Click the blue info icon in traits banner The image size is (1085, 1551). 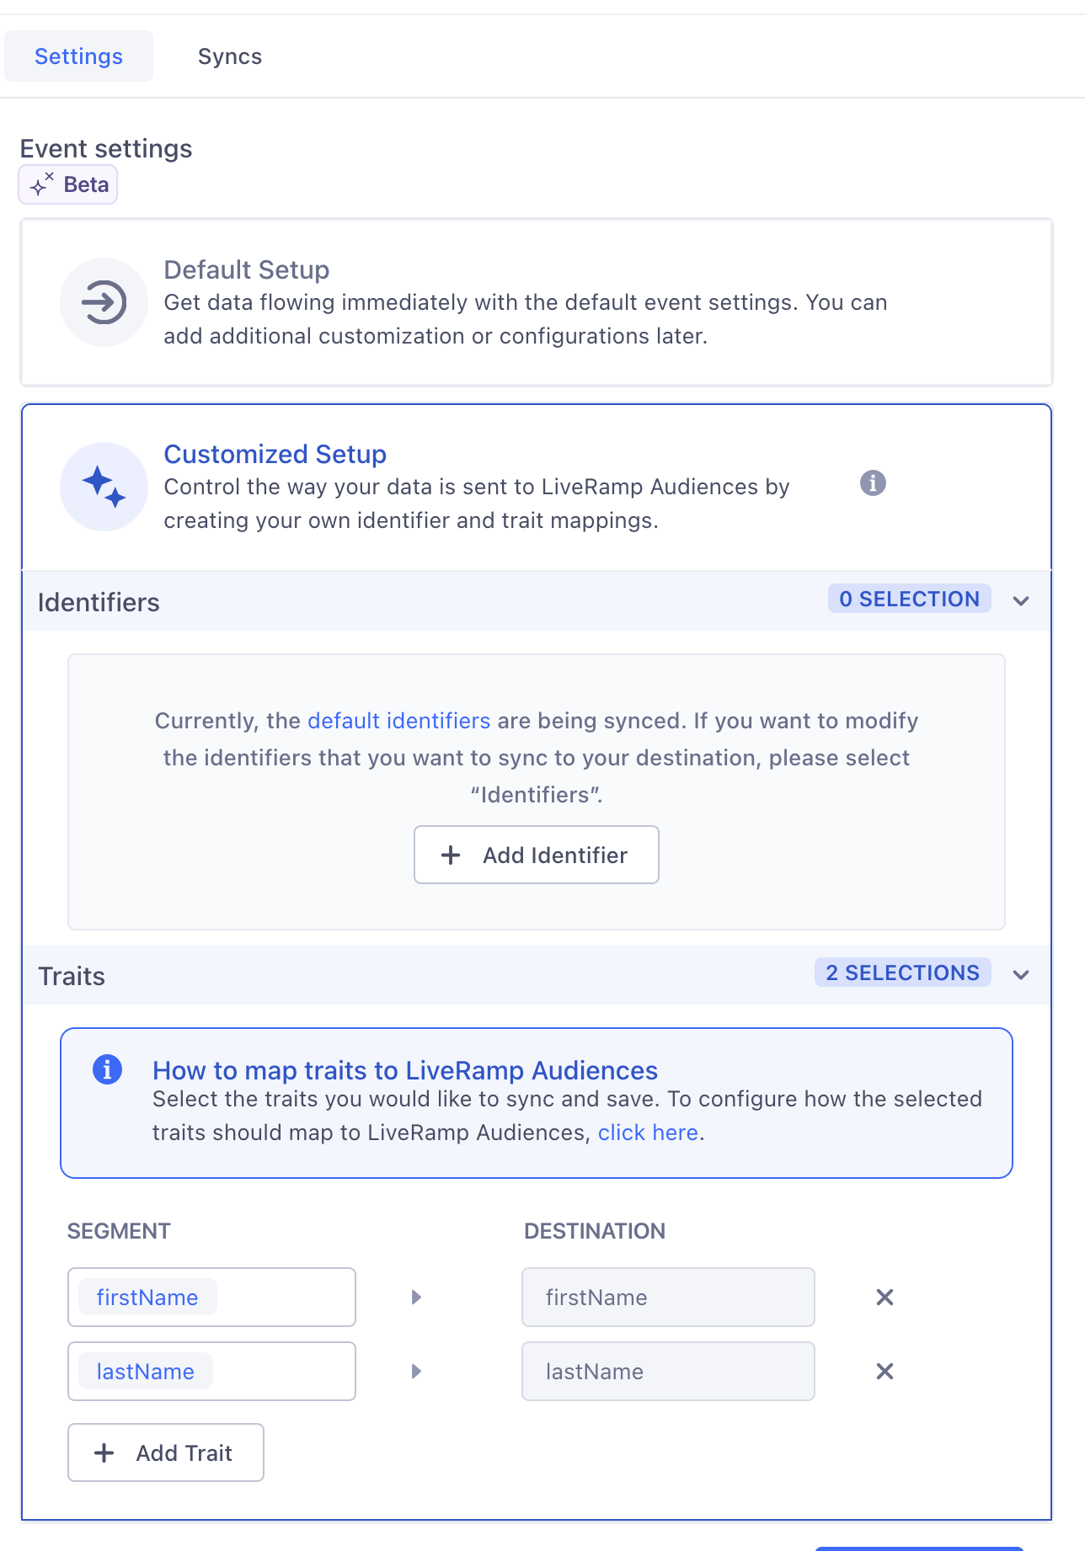pos(107,1069)
